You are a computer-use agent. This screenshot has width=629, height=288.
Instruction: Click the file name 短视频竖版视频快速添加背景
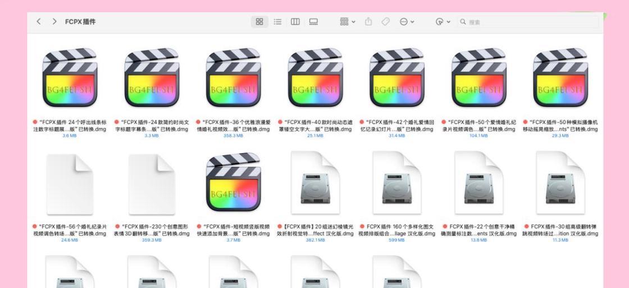click(x=233, y=230)
